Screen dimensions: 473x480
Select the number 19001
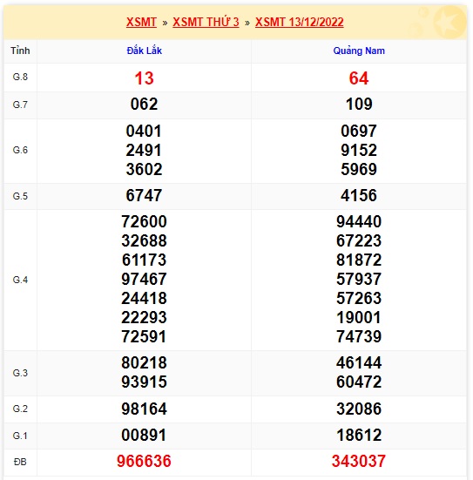click(359, 317)
